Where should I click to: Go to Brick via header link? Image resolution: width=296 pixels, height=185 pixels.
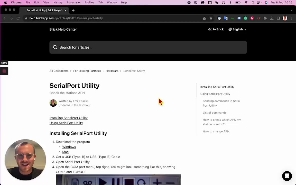coord(216,29)
